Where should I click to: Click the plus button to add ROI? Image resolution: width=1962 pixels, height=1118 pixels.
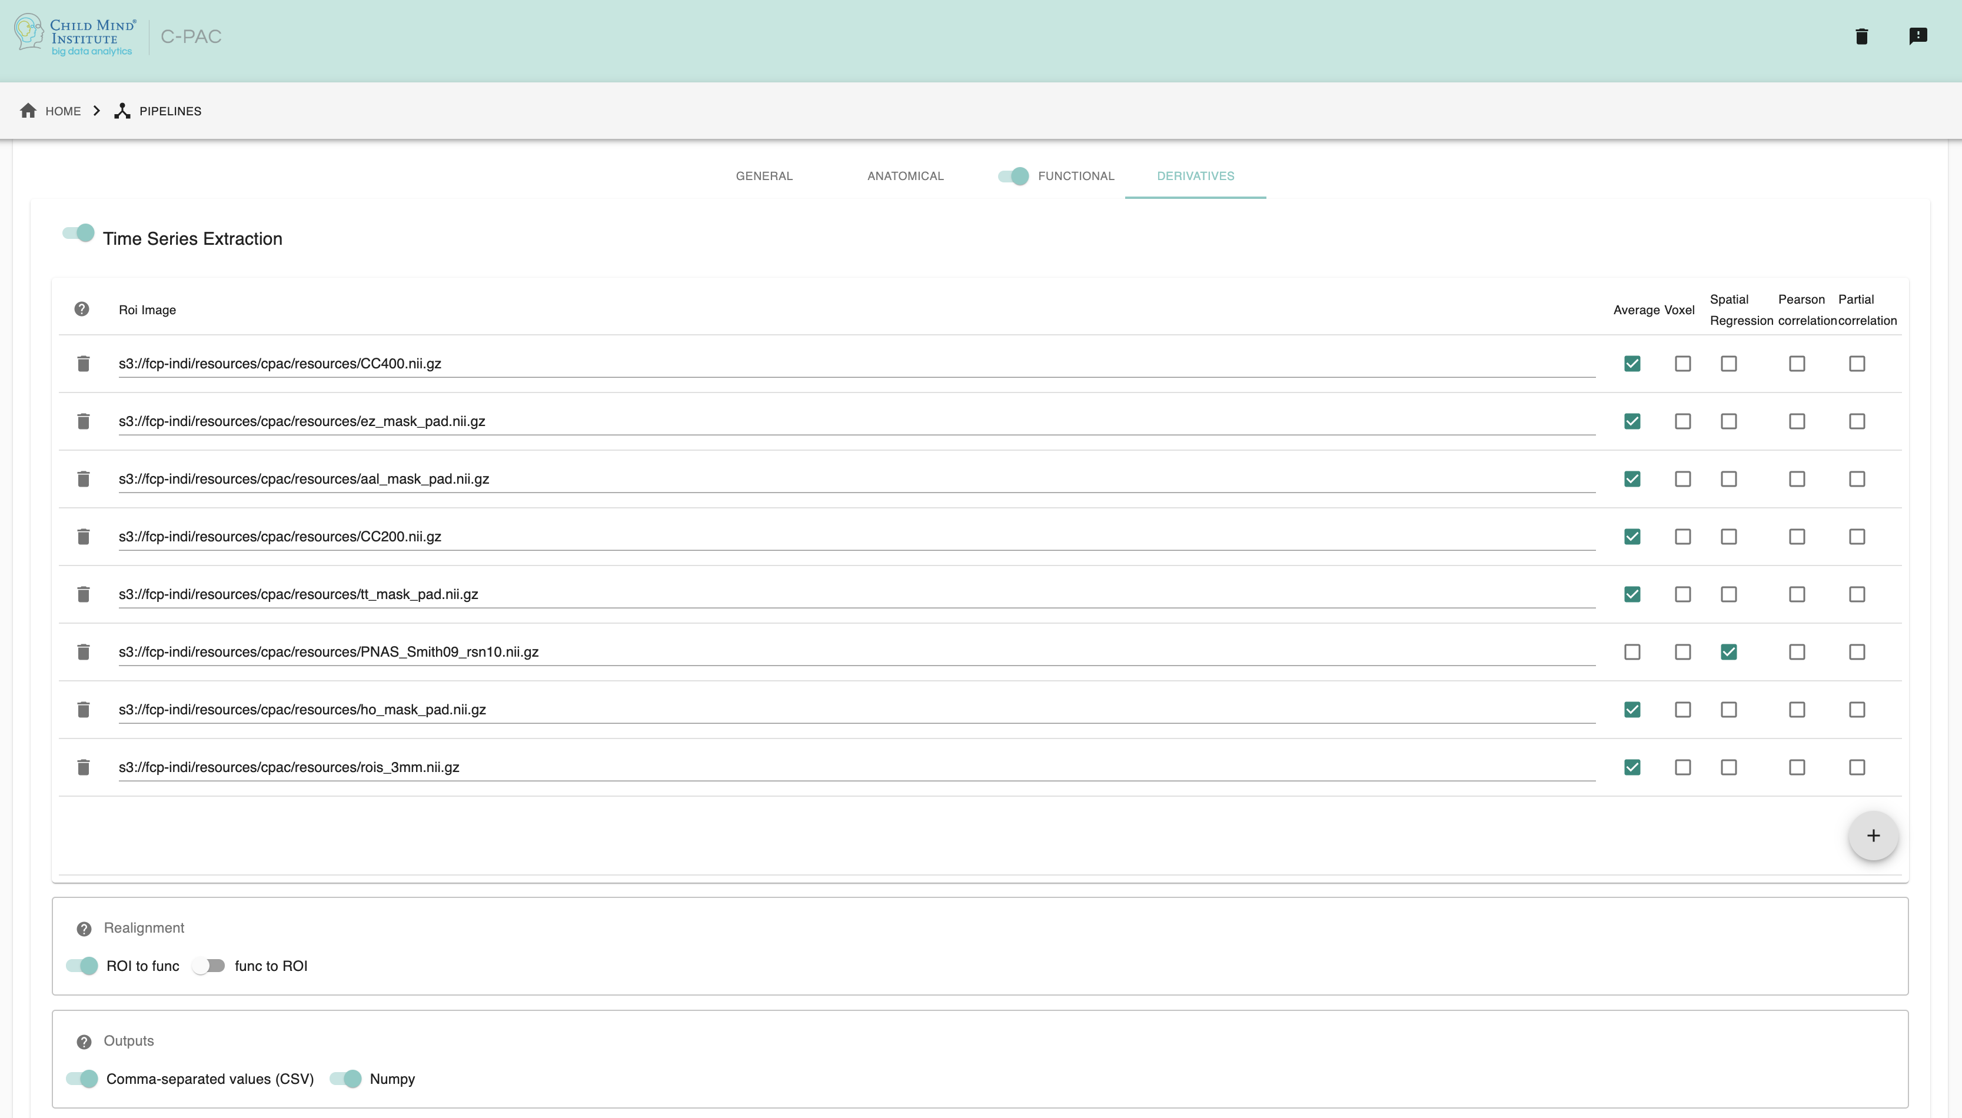pos(1873,836)
